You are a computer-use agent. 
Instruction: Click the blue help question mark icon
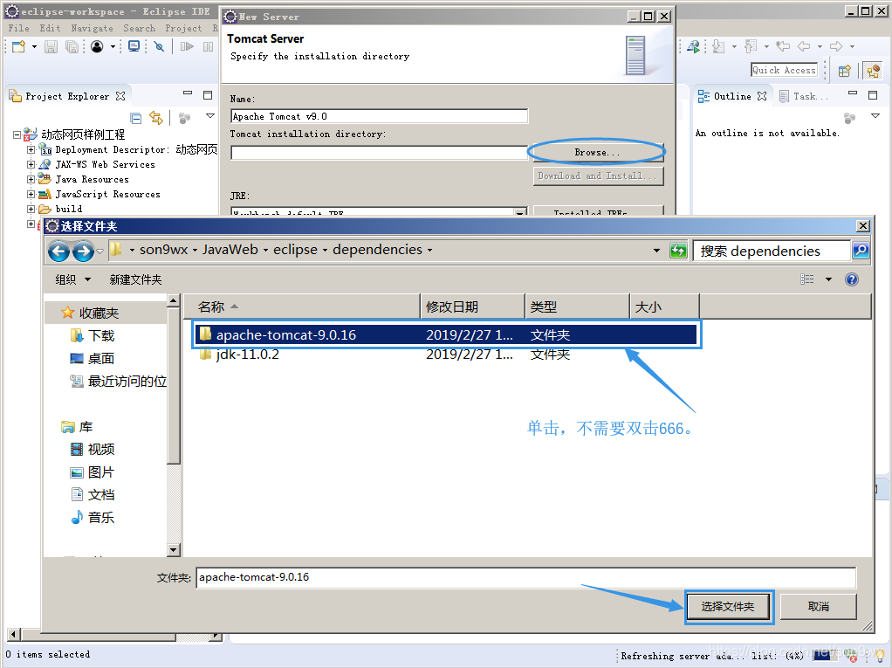(852, 279)
